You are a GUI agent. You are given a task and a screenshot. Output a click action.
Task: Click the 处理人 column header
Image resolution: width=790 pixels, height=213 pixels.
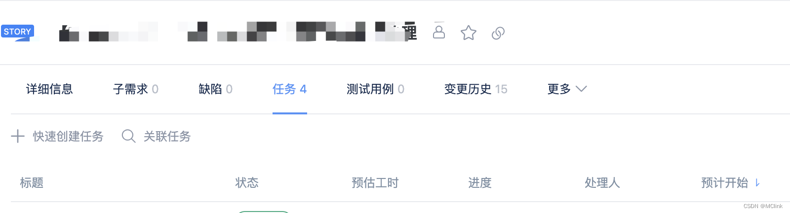coord(602,183)
